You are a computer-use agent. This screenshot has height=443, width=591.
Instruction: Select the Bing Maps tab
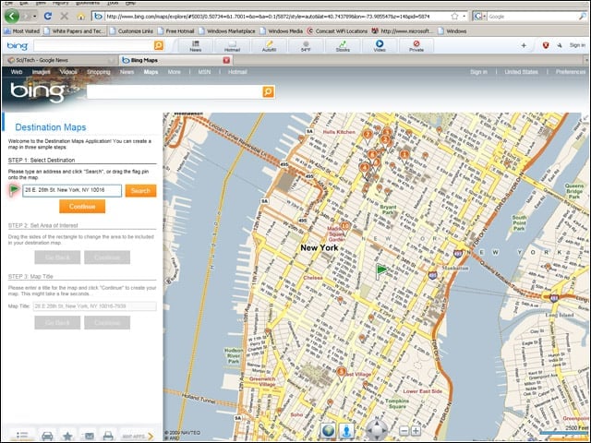tap(175, 60)
